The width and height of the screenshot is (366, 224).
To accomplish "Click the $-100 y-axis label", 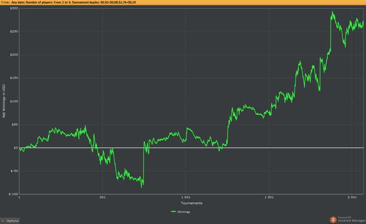I will (x=13, y=194).
